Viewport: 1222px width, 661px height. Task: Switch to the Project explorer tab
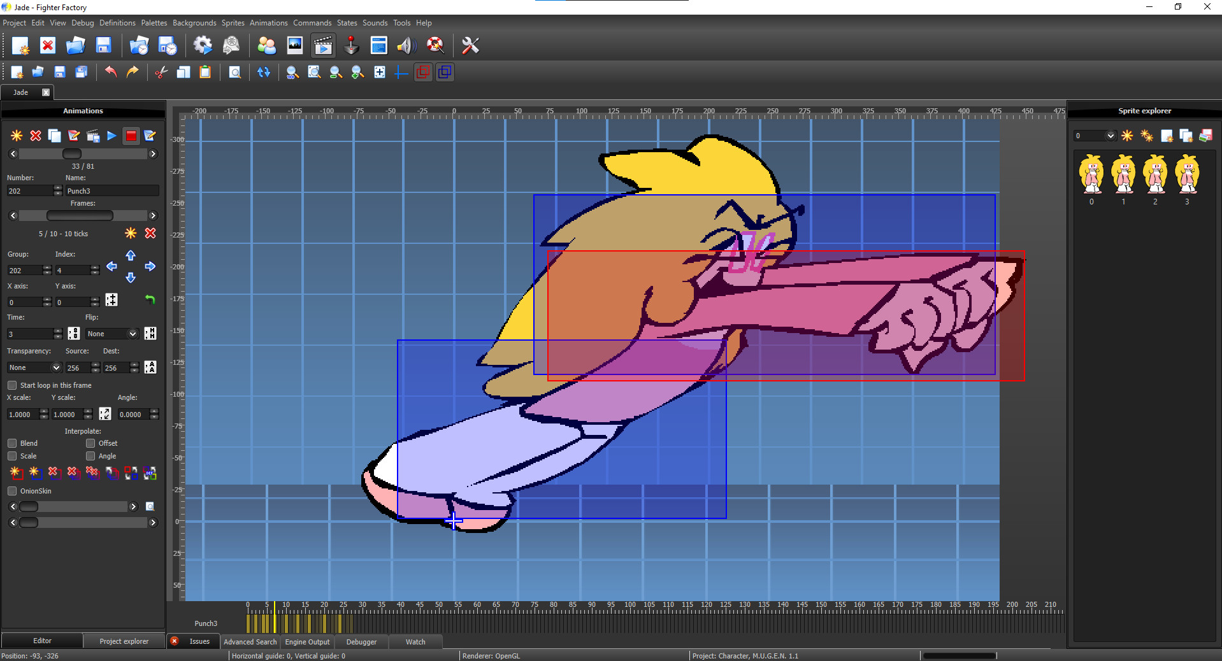[124, 641]
